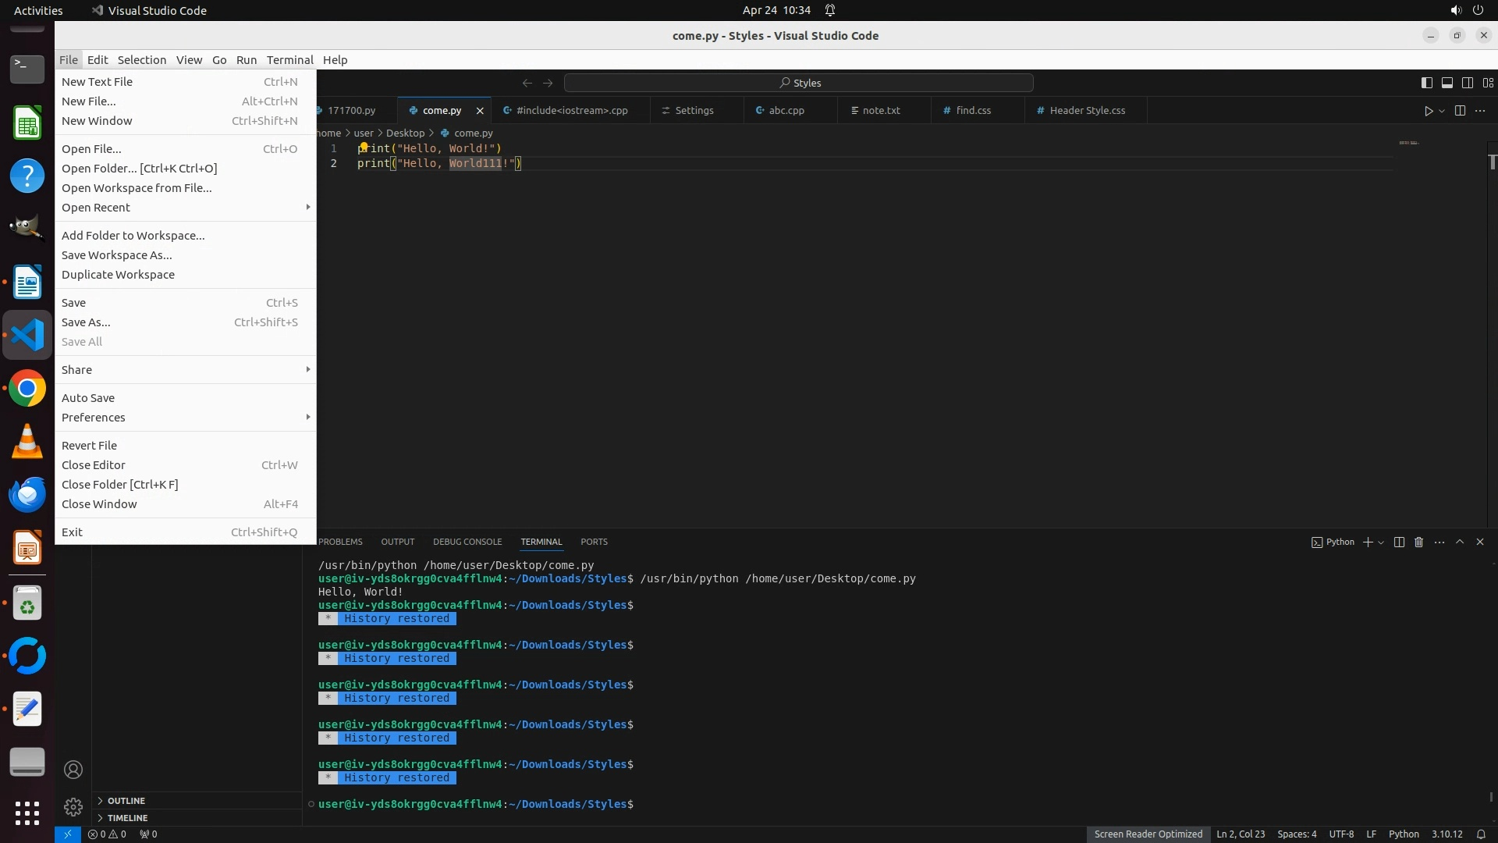This screenshot has width=1498, height=843.
Task: Click the Kill Terminal trash icon
Action: point(1419,542)
